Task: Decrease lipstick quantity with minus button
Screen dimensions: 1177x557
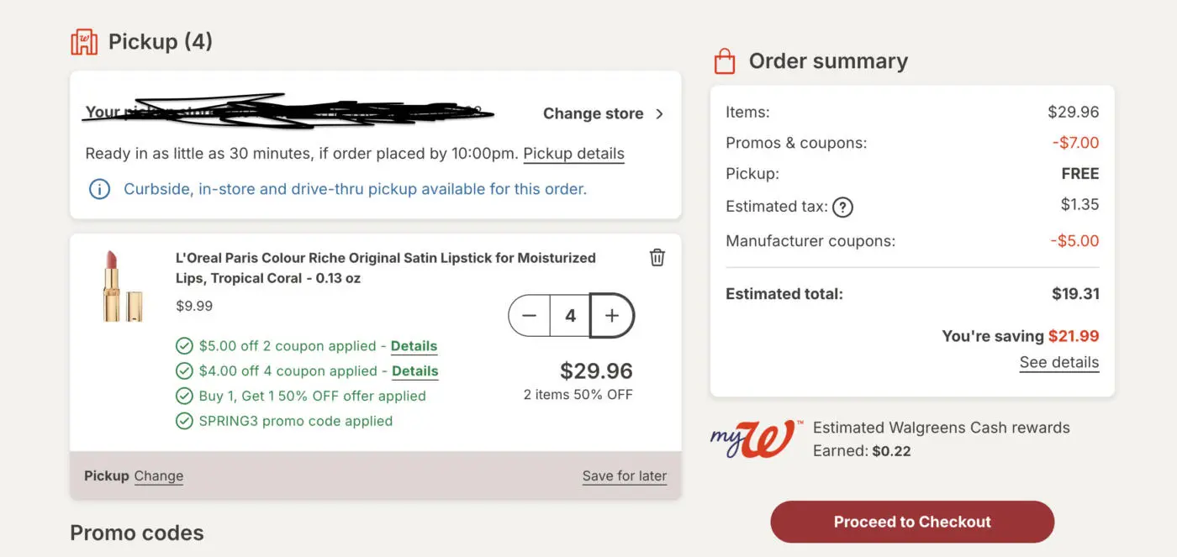Action: pos(530,316)
